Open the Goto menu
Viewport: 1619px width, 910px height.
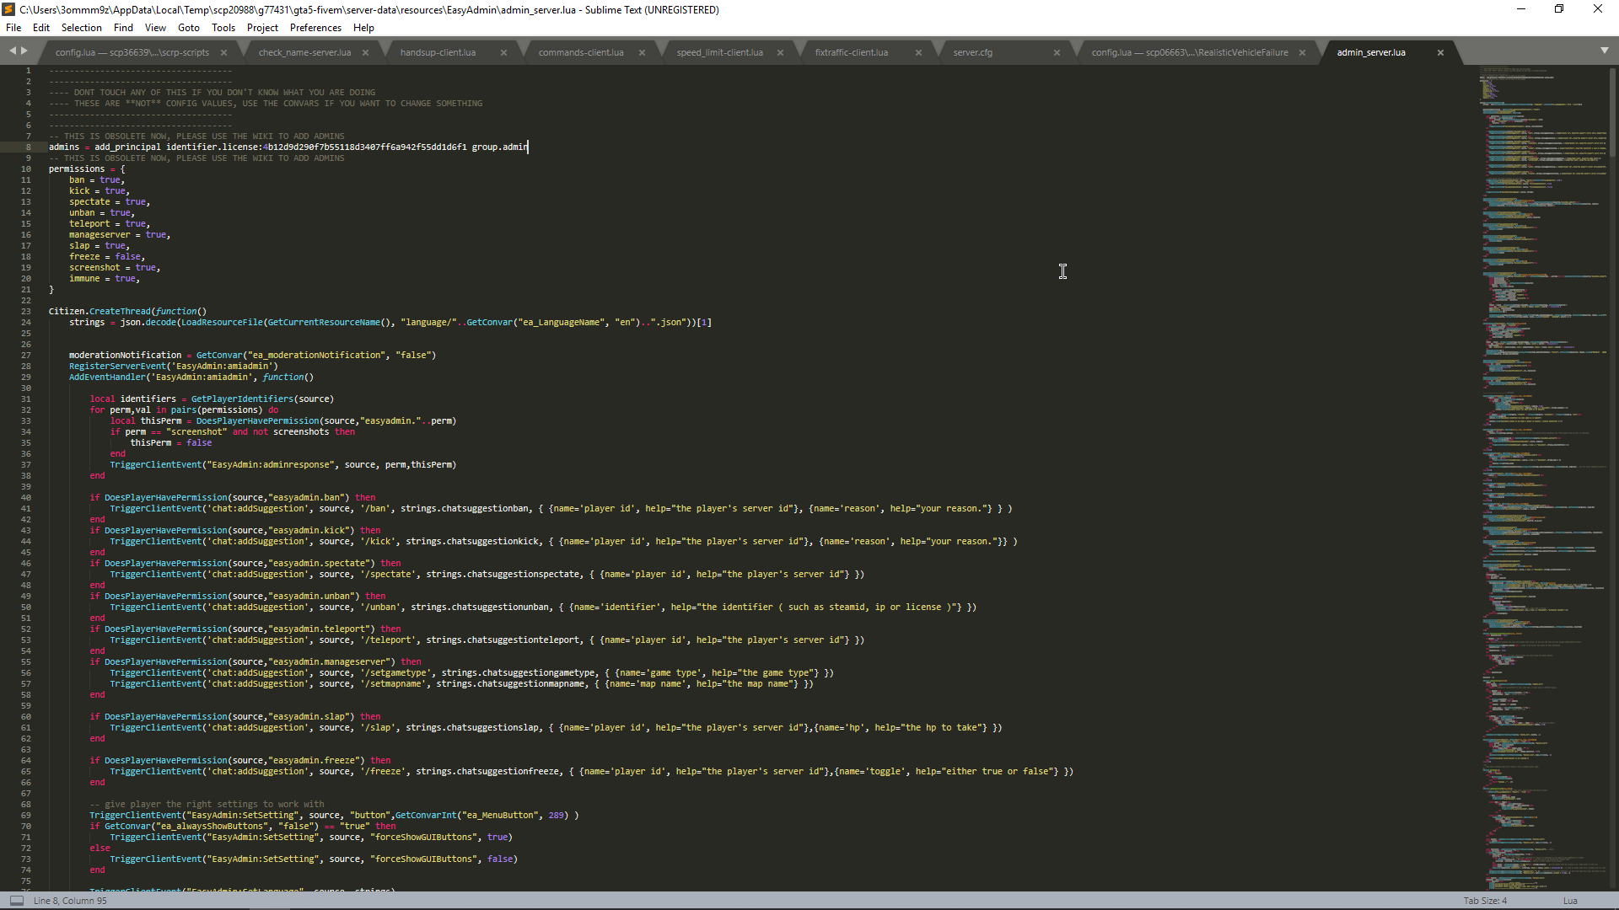click(188, 28)
